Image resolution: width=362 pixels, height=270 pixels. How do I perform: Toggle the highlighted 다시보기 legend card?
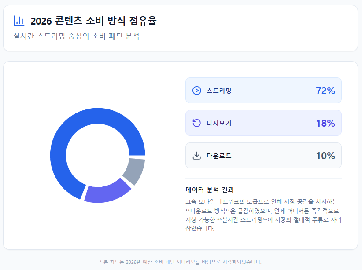263,123
